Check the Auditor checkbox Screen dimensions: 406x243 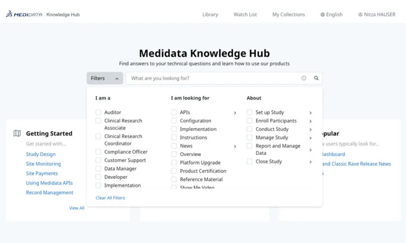[x=99, y=112]
